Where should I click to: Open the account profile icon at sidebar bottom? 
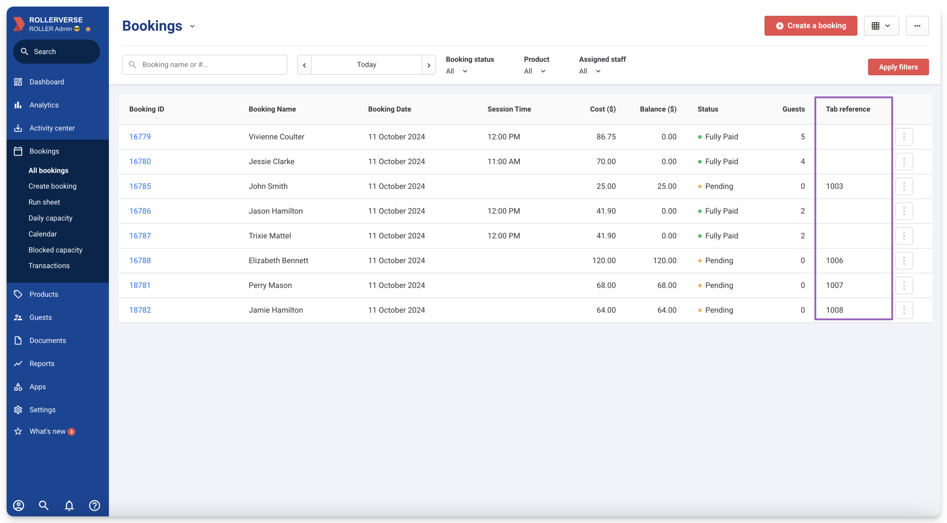pyautogui.click(x=19, y=506)
